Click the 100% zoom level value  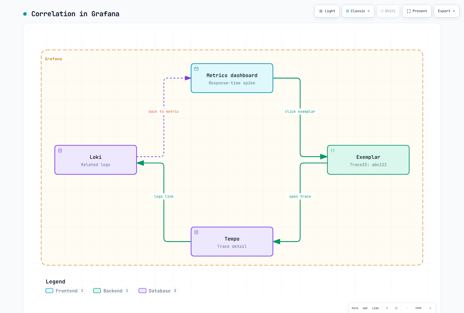[418, 308]
